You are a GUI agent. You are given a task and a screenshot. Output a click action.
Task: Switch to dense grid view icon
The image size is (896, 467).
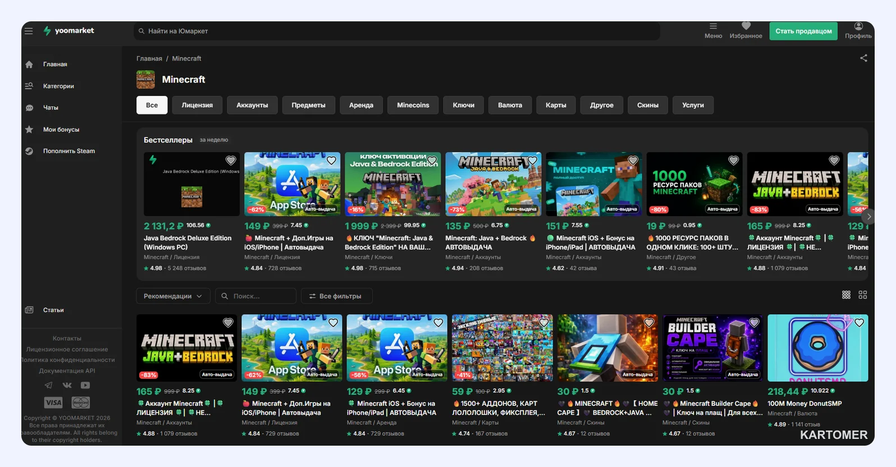pos(846,295)
